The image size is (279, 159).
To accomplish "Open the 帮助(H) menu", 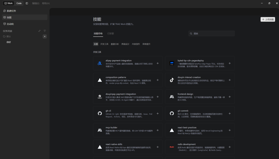I will tap(46, 3).
